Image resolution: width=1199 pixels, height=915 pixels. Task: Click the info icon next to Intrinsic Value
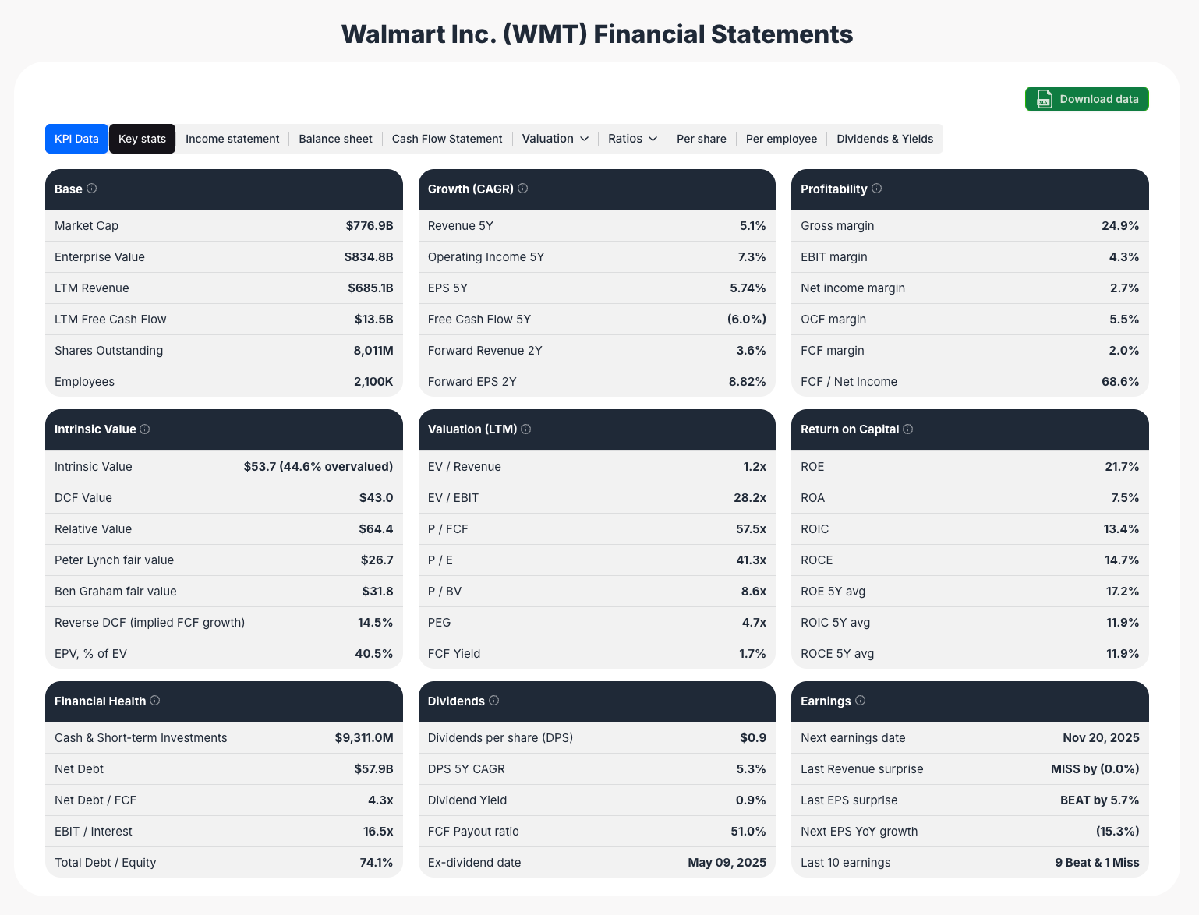145,429
